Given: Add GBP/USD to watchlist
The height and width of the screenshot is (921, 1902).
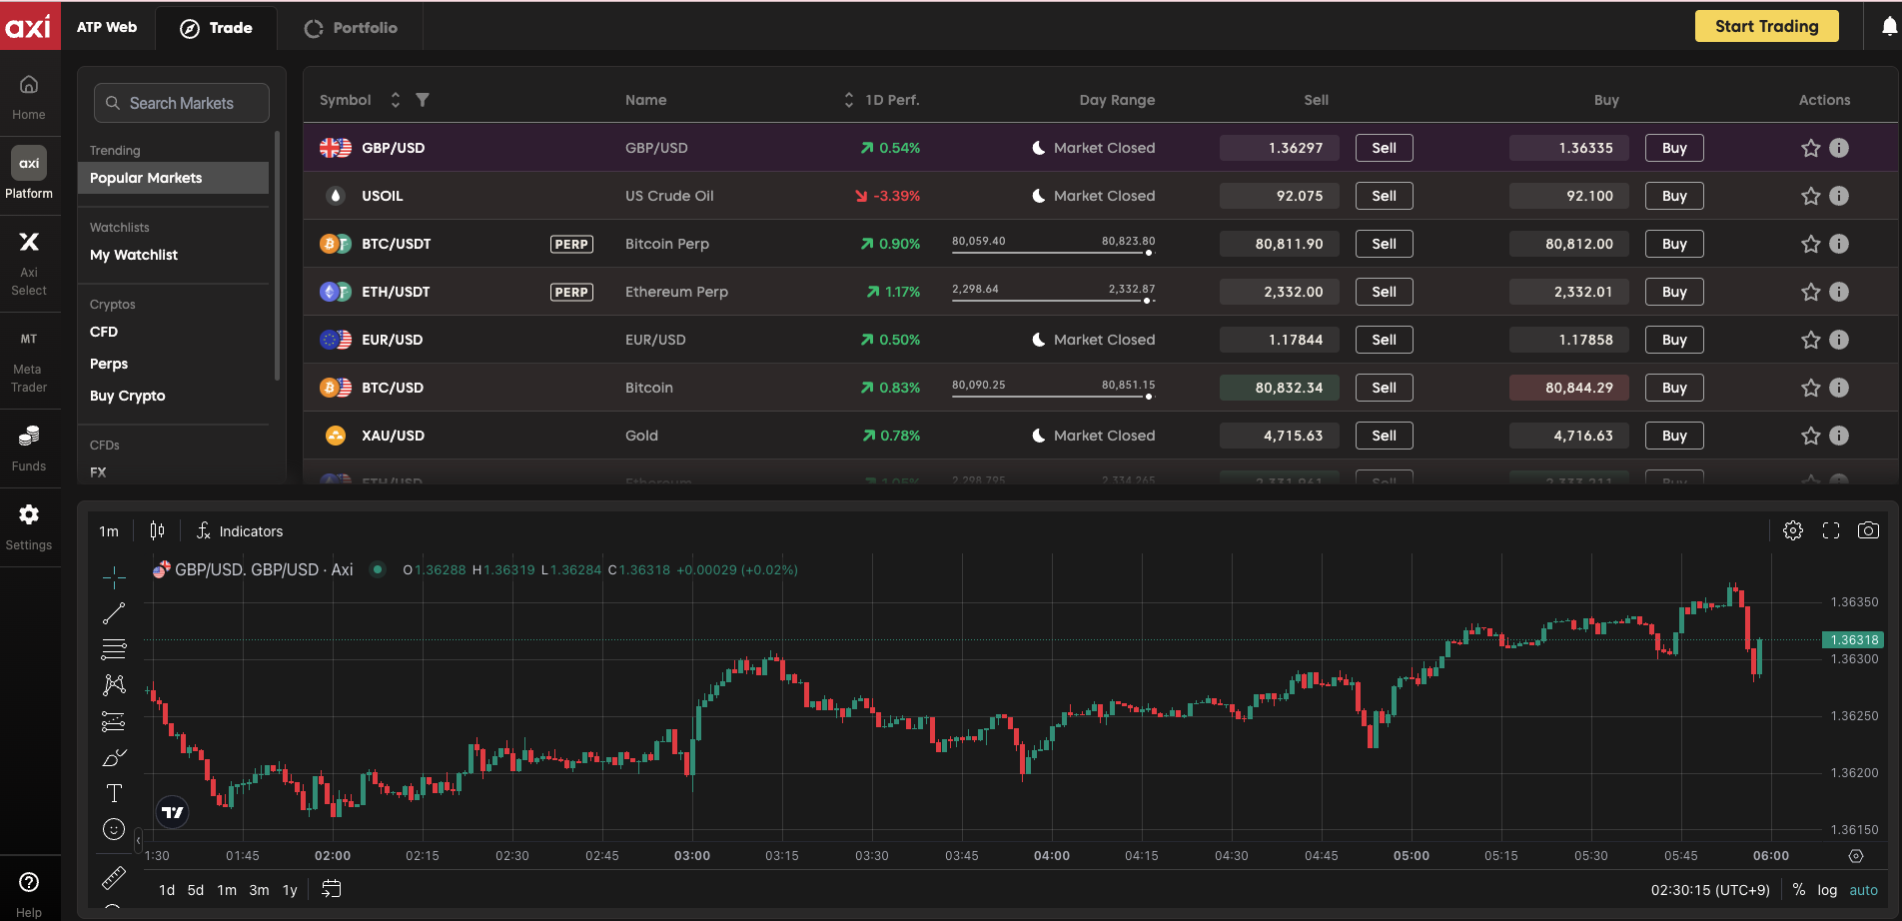Looking at the screenshot, I should pyautogui.click(x=1811, y=148).
